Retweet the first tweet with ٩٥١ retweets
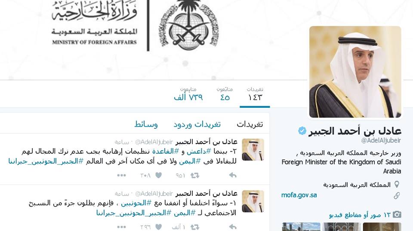Viewport: 413px width, 231px height. tap(195, 175)
